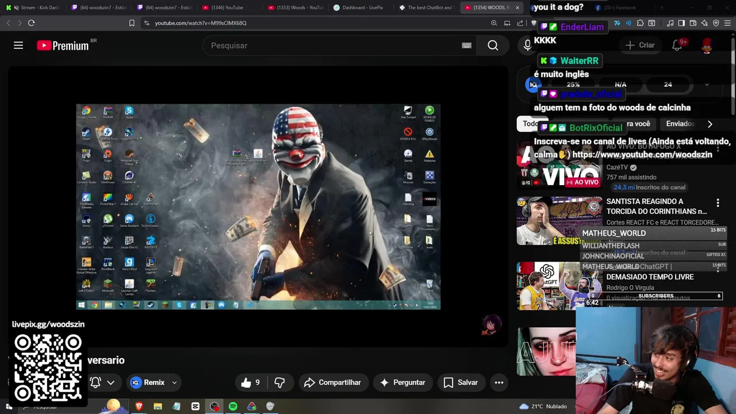Open CazéTV AO VIVO video thumbnail
736x414 pixels.
pos(559,164)
